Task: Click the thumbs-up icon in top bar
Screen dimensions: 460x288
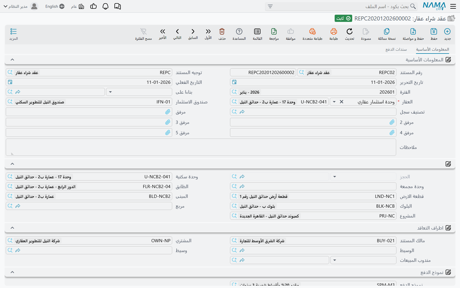Action: (93, 6)
